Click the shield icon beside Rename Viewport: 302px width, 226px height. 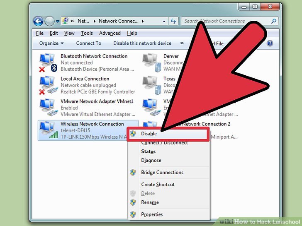pos(133,202)
